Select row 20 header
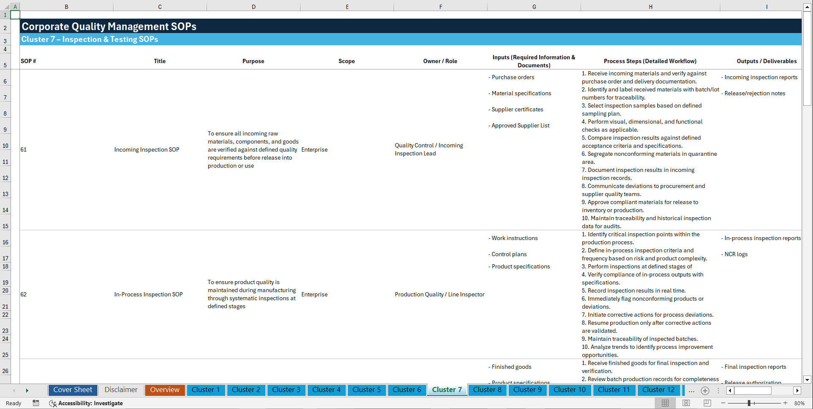The image size is (813, 409). coord(5,290)
